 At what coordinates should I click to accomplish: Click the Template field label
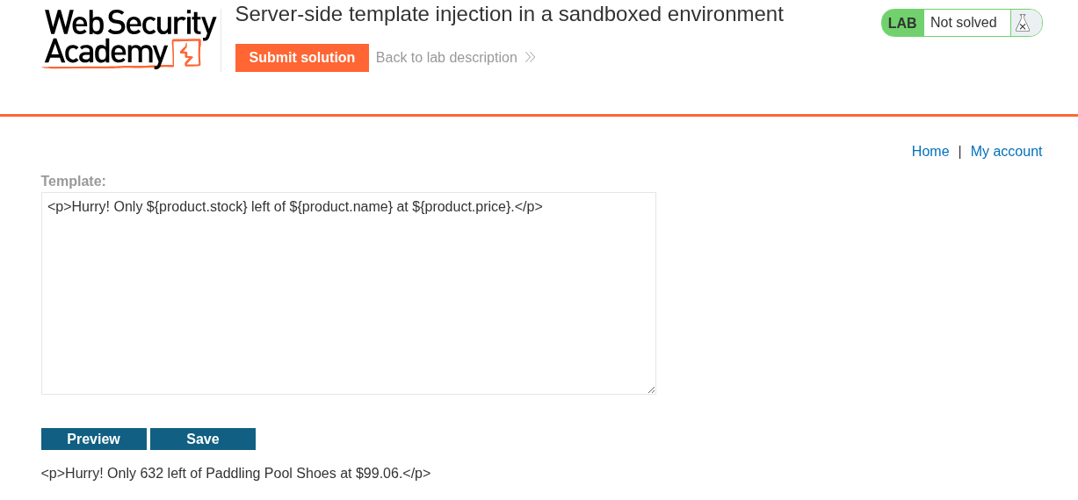point(73,181)
